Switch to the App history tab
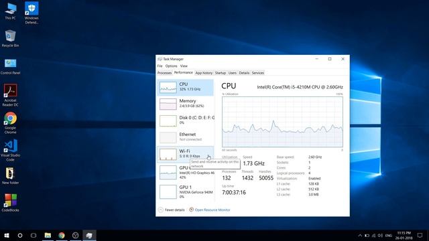This screenshot has height=241, width=429. (204, 73)
